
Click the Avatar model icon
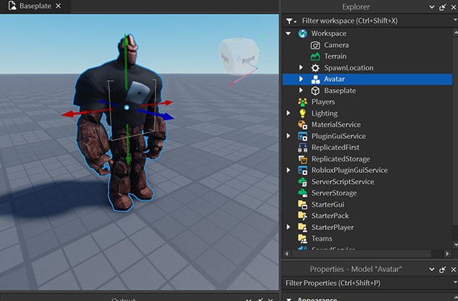(315, 79)
